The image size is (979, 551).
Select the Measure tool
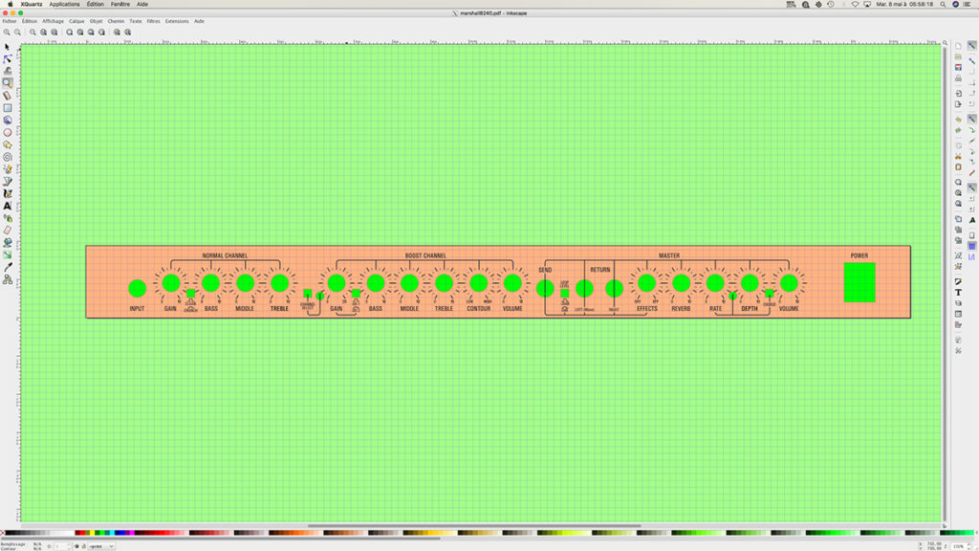point(8,96)
